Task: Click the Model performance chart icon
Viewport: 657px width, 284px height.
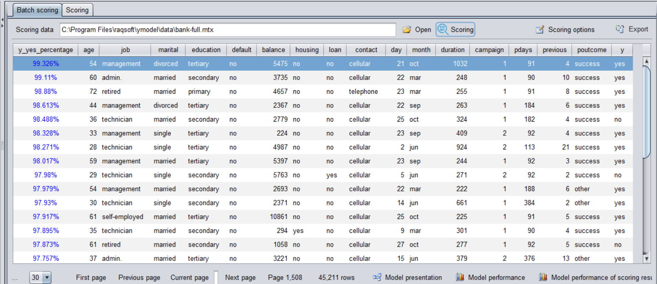Action: [x=460, y=277]
